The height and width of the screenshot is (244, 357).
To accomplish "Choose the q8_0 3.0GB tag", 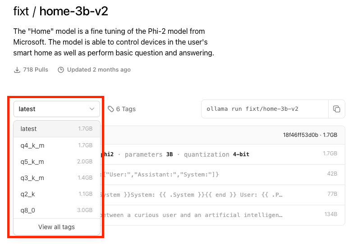I will point(56,210).
